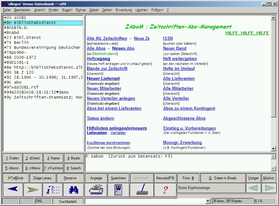The image size is (279, 206).
Task: Click the '6: z-Menü' button
Action: (33, 168)
